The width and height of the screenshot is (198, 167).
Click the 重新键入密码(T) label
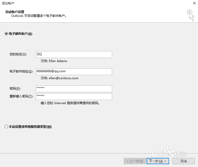[21, 96]
